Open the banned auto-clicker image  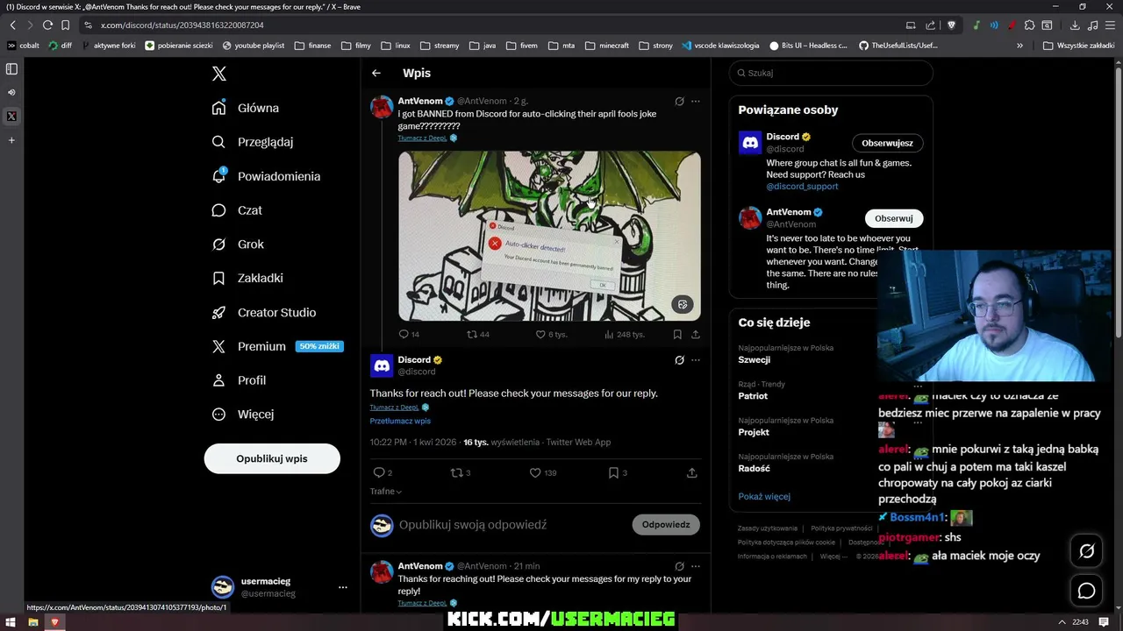click(x=549, y=236)
